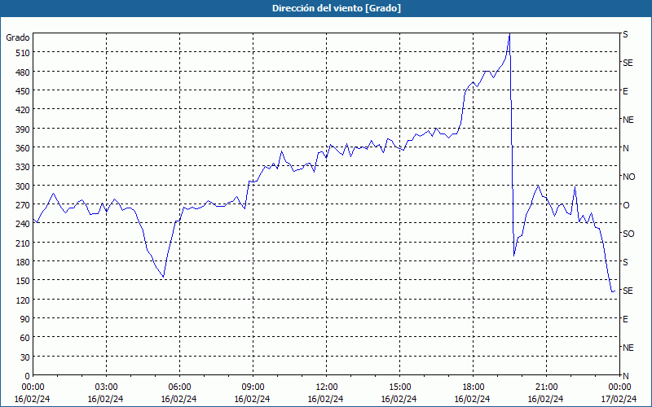Select the 60 degree axis label

[x=25, y=338]
